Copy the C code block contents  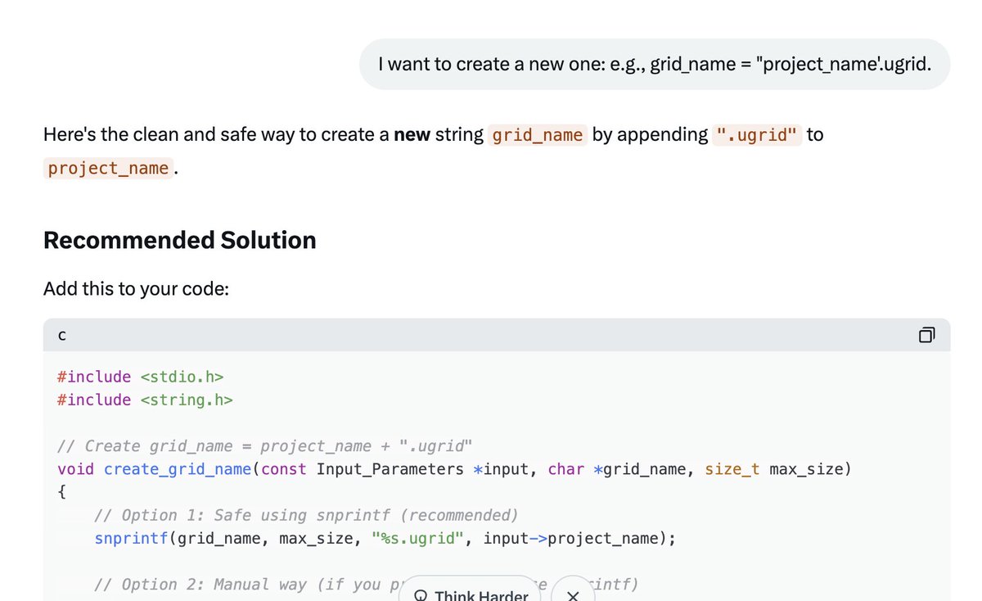click(x=926, y=335)
